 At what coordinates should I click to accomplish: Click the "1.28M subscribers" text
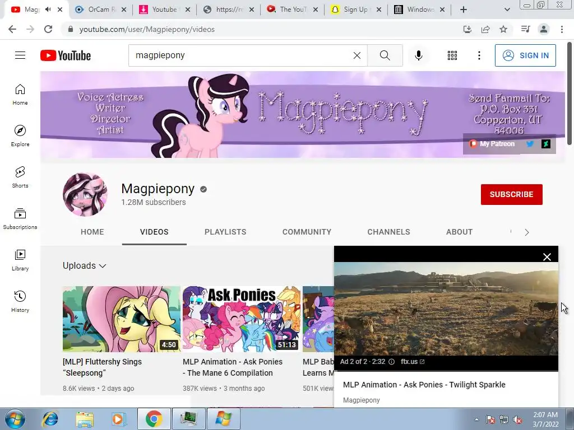tap(154, 202)
